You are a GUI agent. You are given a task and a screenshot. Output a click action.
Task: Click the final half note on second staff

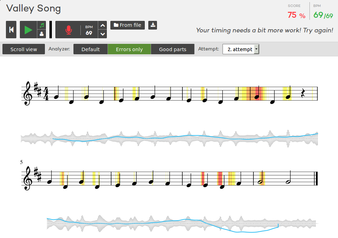pos(288,181)
